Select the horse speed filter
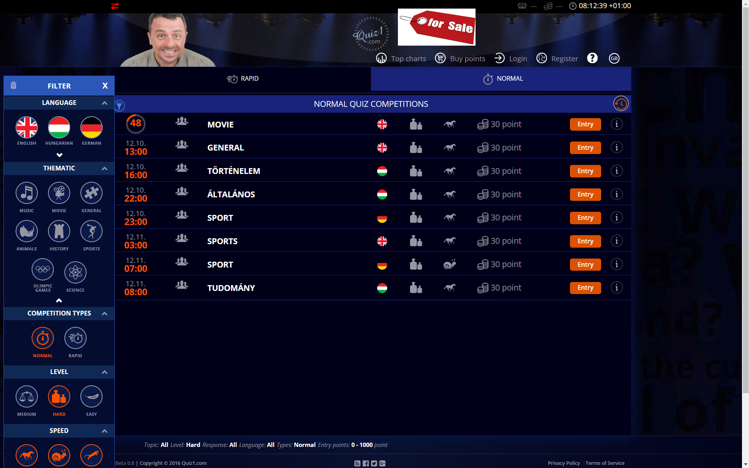Image resolution: width=749 pixels, height=468 pixels. click(27, 455)
